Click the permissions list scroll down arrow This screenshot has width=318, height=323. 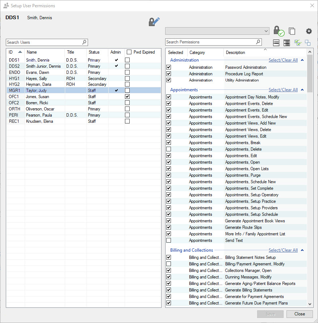(310, 304)
